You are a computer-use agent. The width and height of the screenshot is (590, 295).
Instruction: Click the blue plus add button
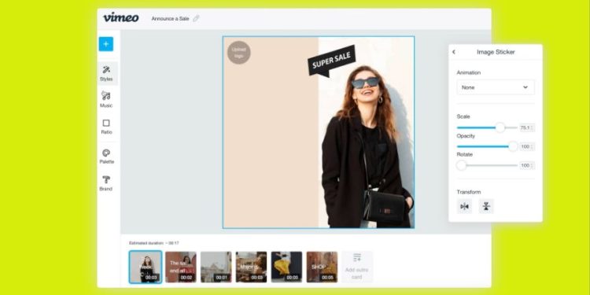click(x=106, y=44)
